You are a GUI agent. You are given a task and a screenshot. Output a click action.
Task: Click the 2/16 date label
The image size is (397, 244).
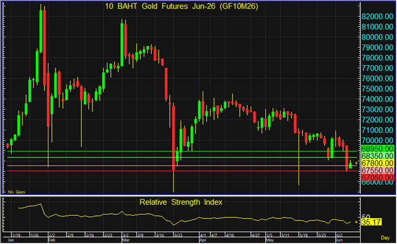point(90,235)
